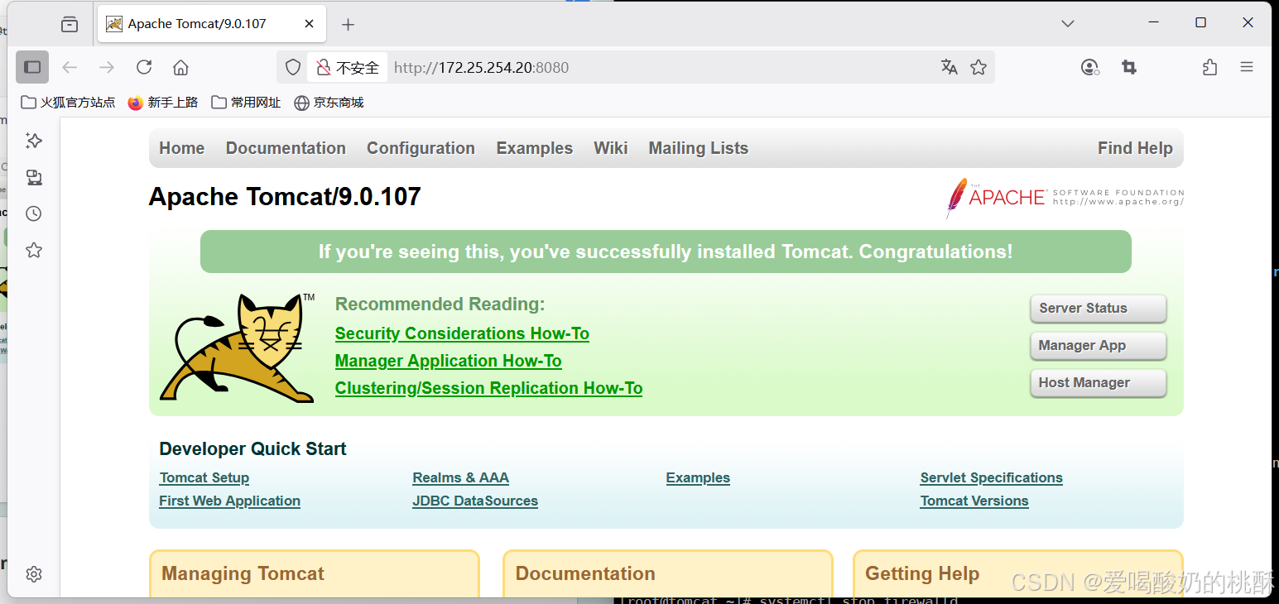Open sidebar settings gear icon
The image size is (1279, 604).
(x=34, y=574)
